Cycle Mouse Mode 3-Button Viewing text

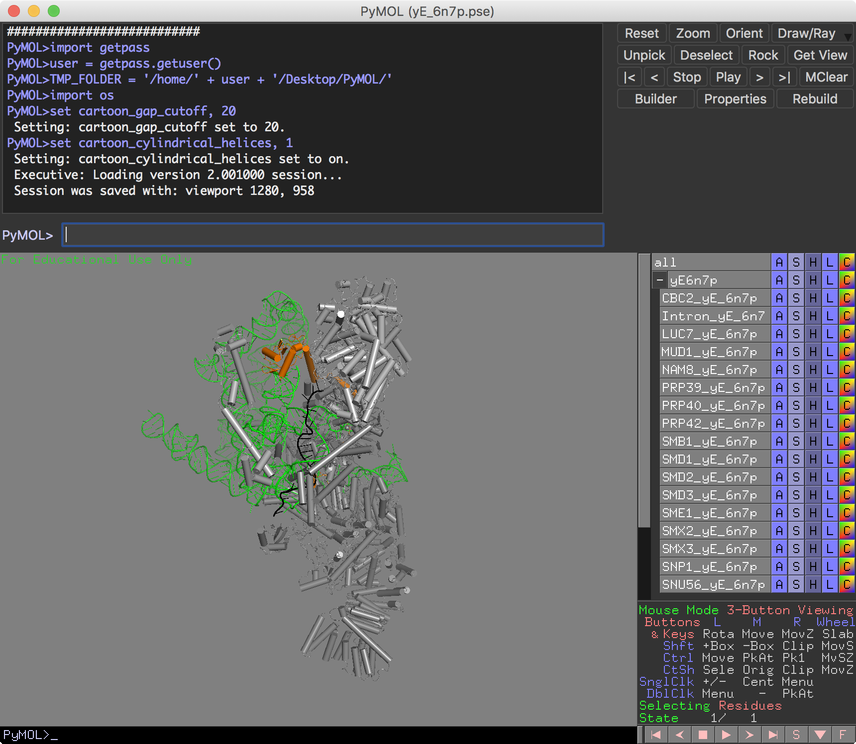point(746,610)
